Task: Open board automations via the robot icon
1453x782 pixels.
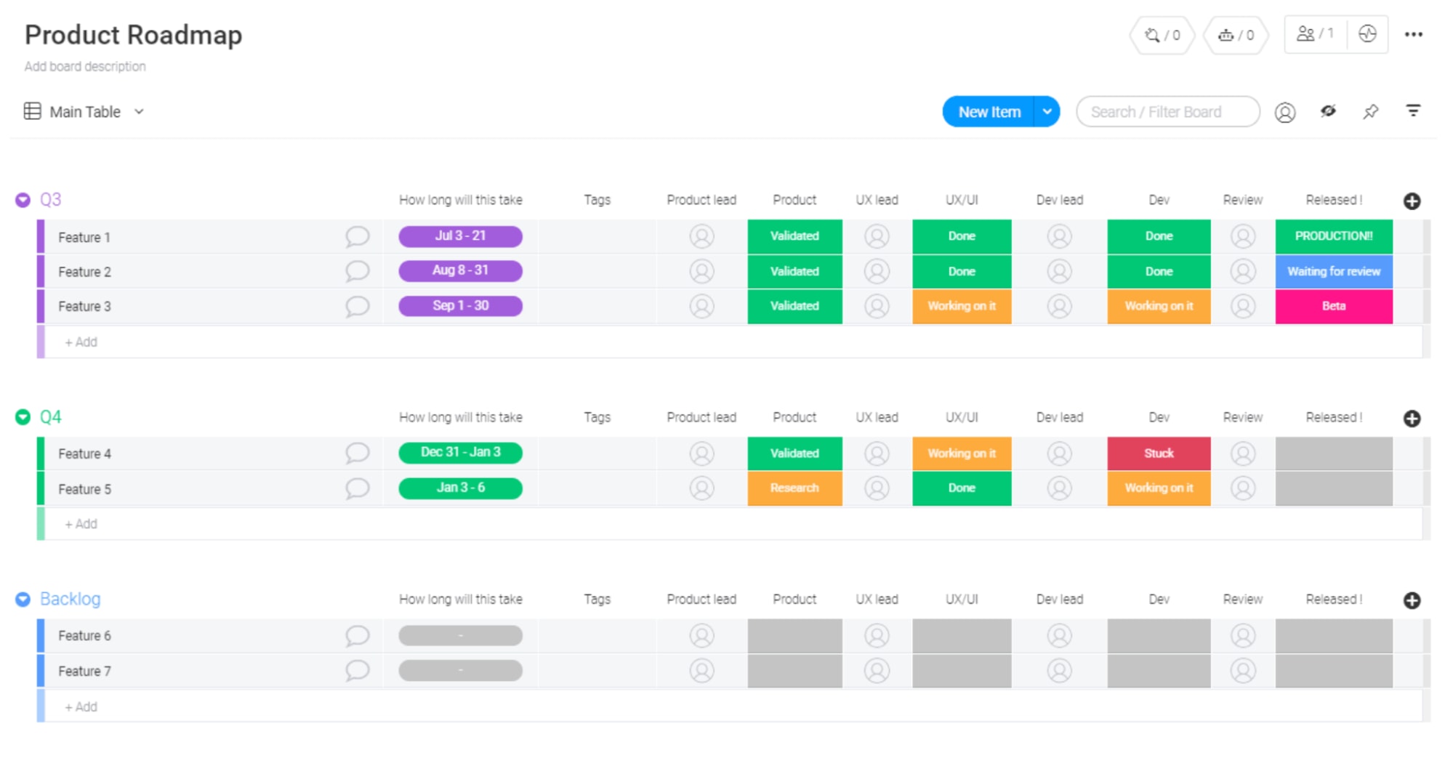Action: tap(1235, 34)
